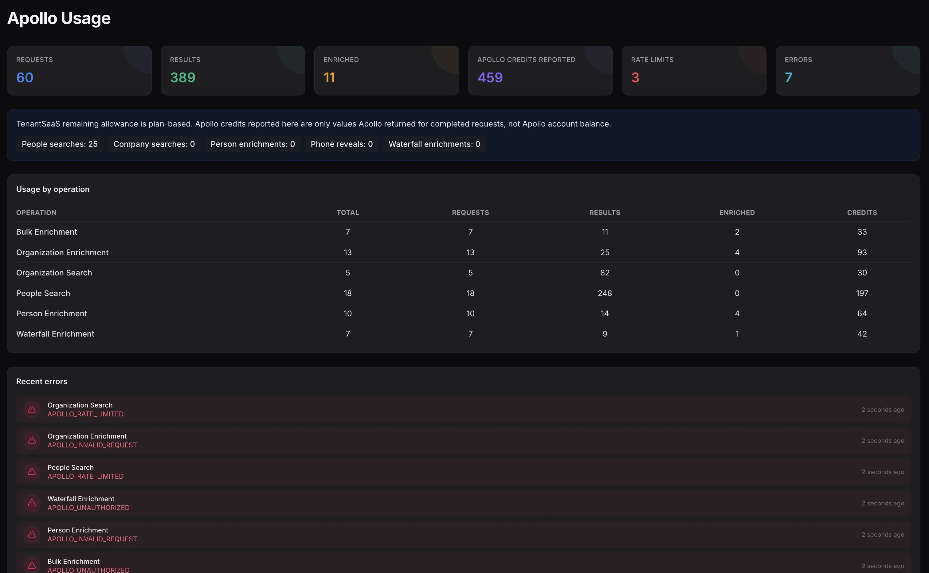Click the Waterfall Enrichment credits value 42
This screenshot has height=573, width=929.
(862, 334)
